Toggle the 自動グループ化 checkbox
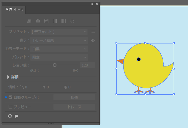The width and height of the screenshot is (188, 128). click(x=10, y=97)
